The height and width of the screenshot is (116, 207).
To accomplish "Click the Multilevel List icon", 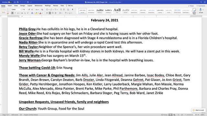I will tap(56, 10).
